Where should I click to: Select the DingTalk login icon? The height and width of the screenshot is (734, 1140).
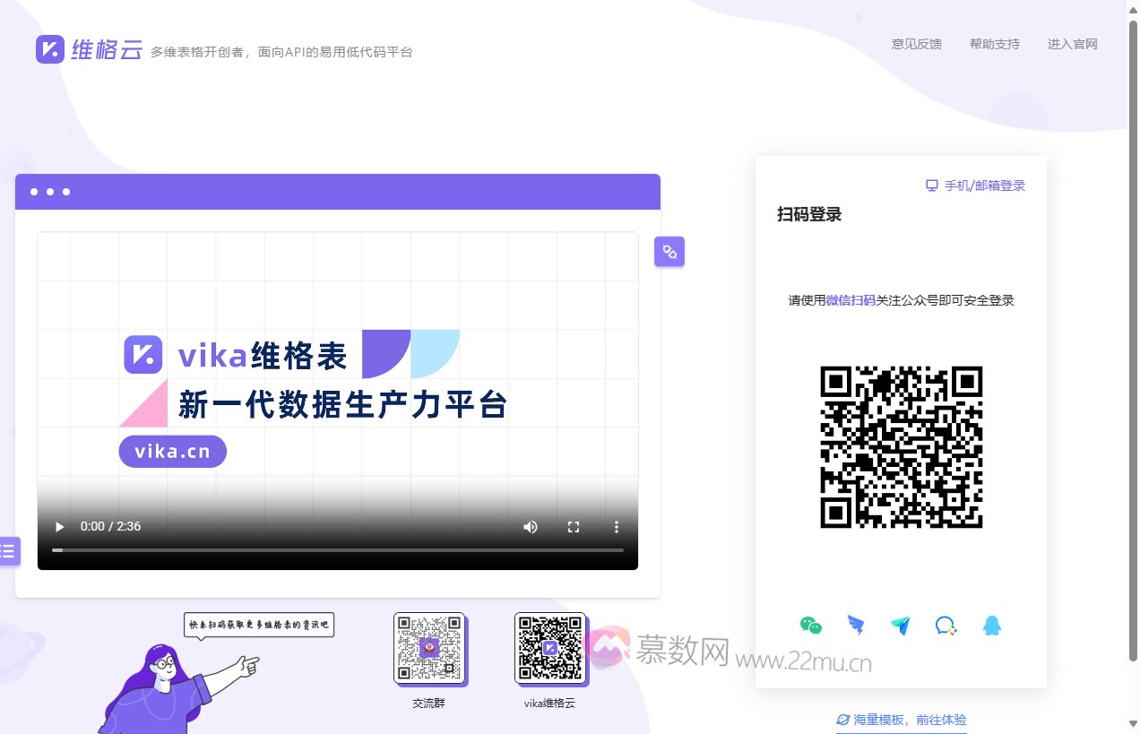coord(856,625)
